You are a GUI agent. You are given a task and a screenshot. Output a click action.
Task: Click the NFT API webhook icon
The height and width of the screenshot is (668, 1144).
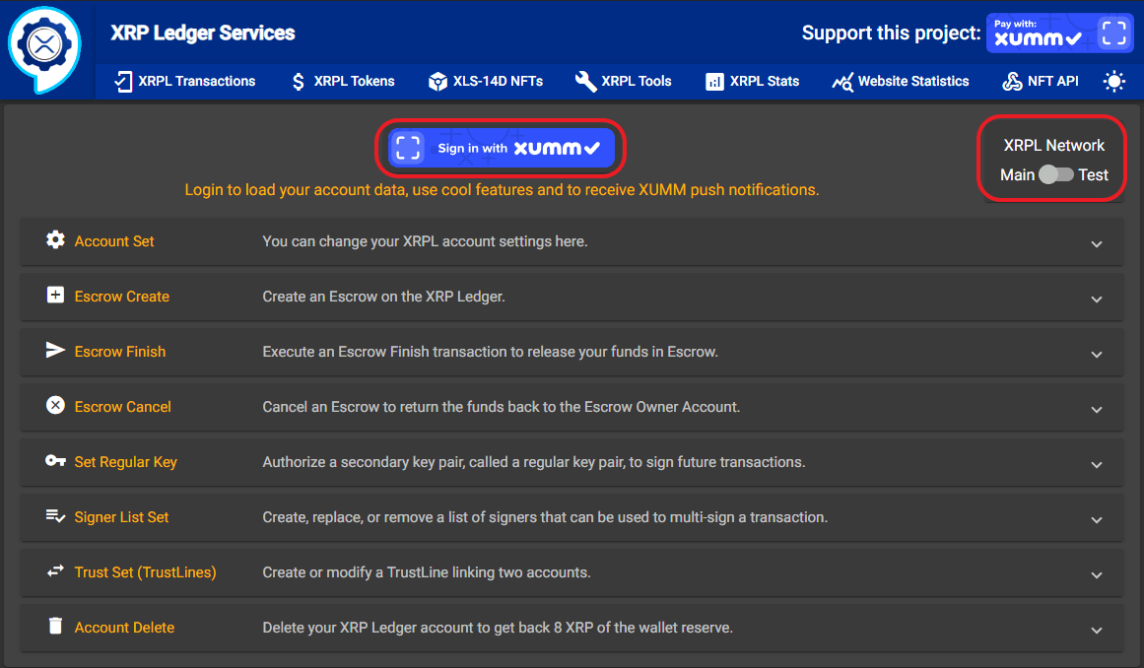pos(1012,82)
